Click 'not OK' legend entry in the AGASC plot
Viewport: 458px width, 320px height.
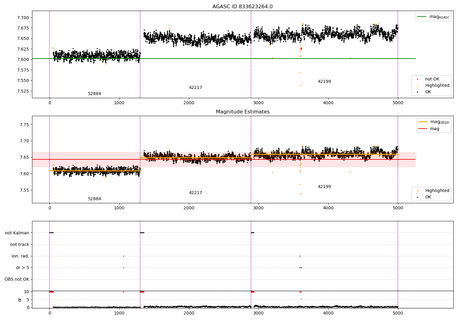[x=428, y=79]
